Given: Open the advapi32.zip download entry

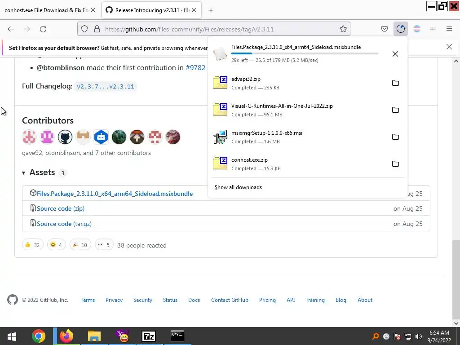Looking at the screenshot, I should [x=298, y=83].
